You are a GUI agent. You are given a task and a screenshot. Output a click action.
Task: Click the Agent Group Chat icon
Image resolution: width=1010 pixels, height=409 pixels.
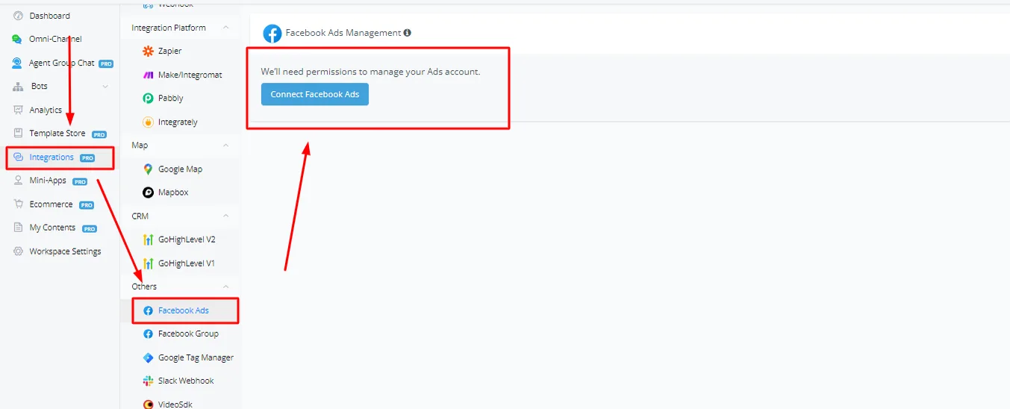(x=18, y=63)
